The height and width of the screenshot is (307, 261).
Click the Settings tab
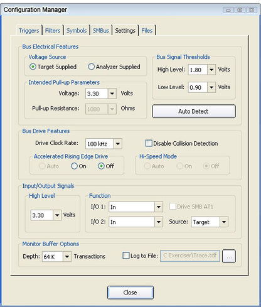(125, 31)
